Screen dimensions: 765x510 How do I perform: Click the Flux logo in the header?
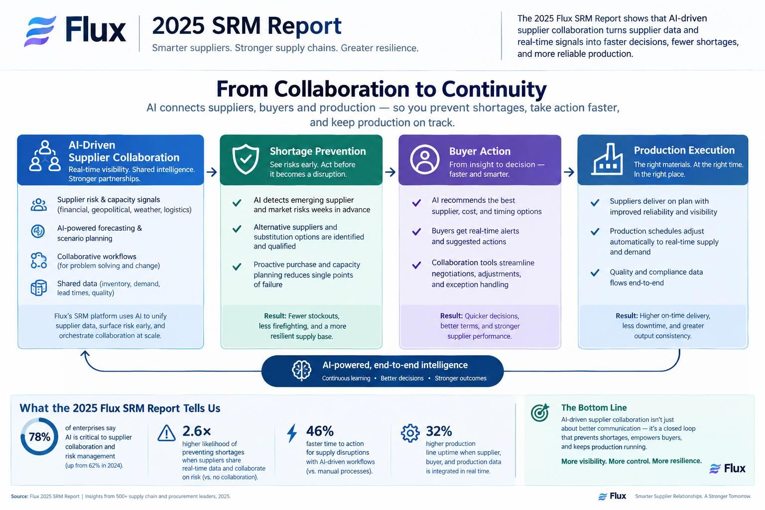click(x=75, y=31)
